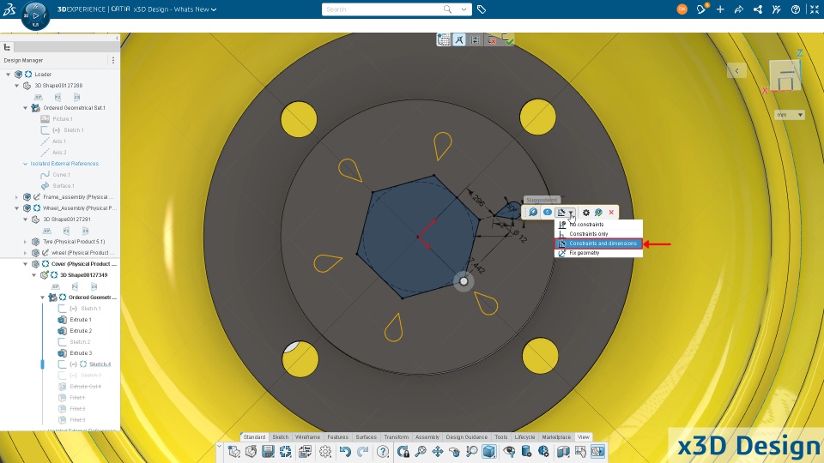The image size is (824, 463).
Task: Collapse the Loader tree node
Action: coord(8,75)
